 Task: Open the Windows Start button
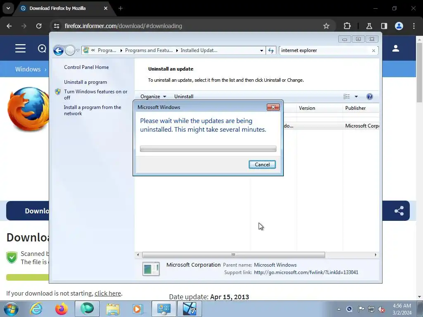coord(11,309)
